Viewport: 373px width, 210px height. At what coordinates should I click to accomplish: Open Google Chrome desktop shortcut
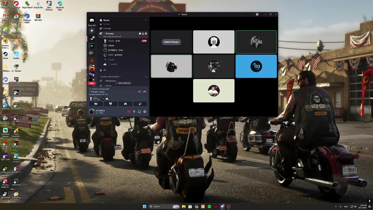click(16, 17)
